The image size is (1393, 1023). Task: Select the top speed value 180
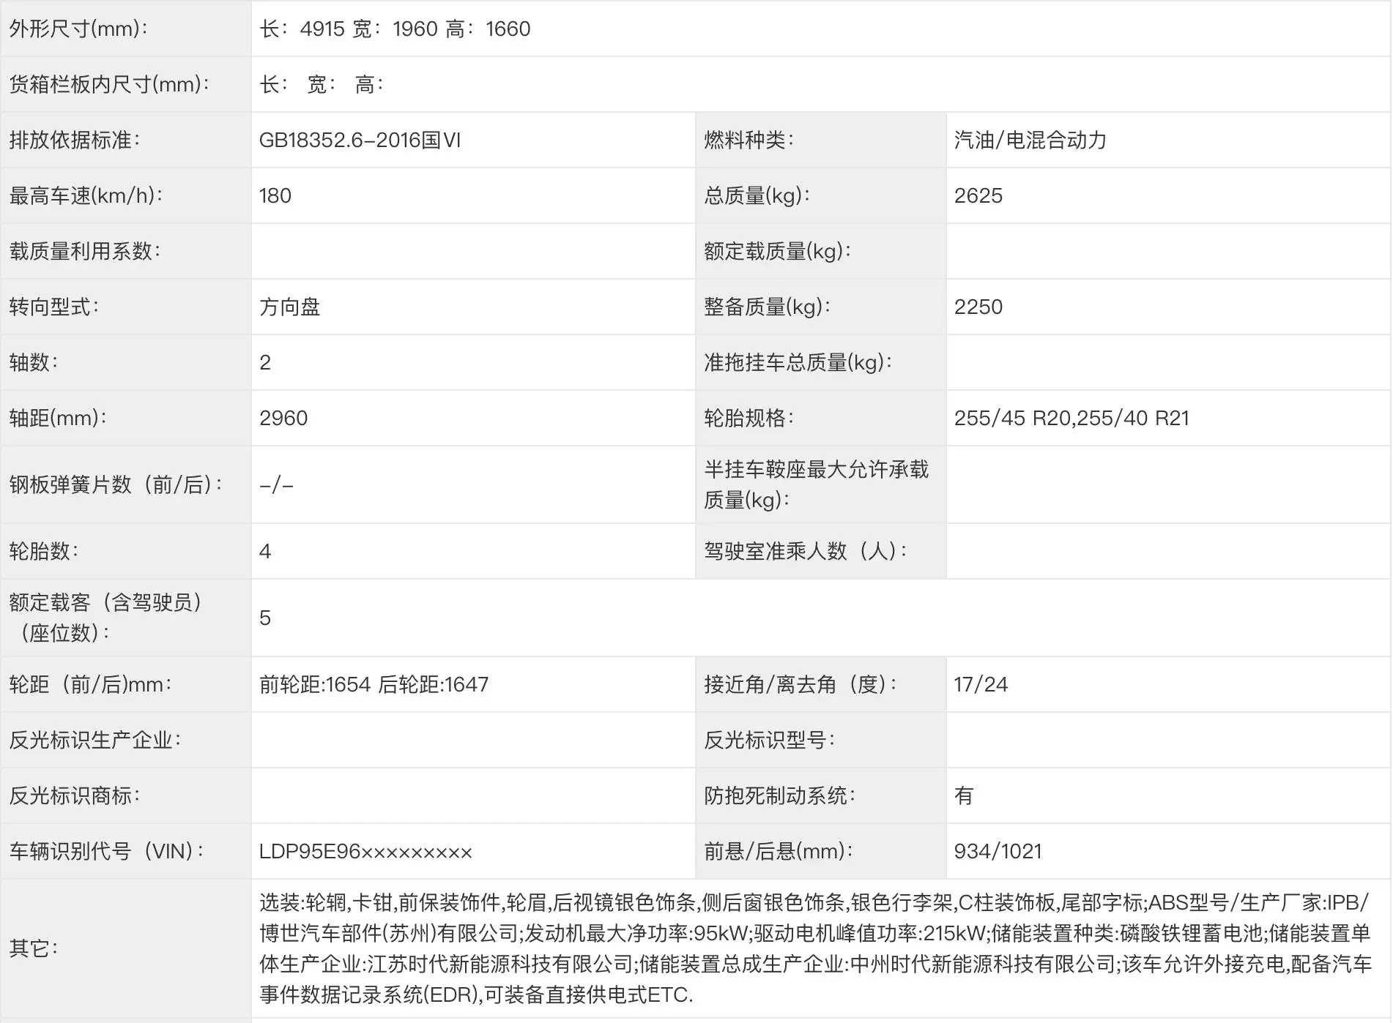point(275,195)
